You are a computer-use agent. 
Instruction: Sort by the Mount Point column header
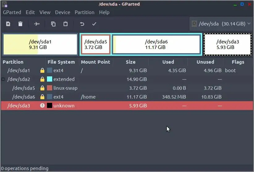96,62
